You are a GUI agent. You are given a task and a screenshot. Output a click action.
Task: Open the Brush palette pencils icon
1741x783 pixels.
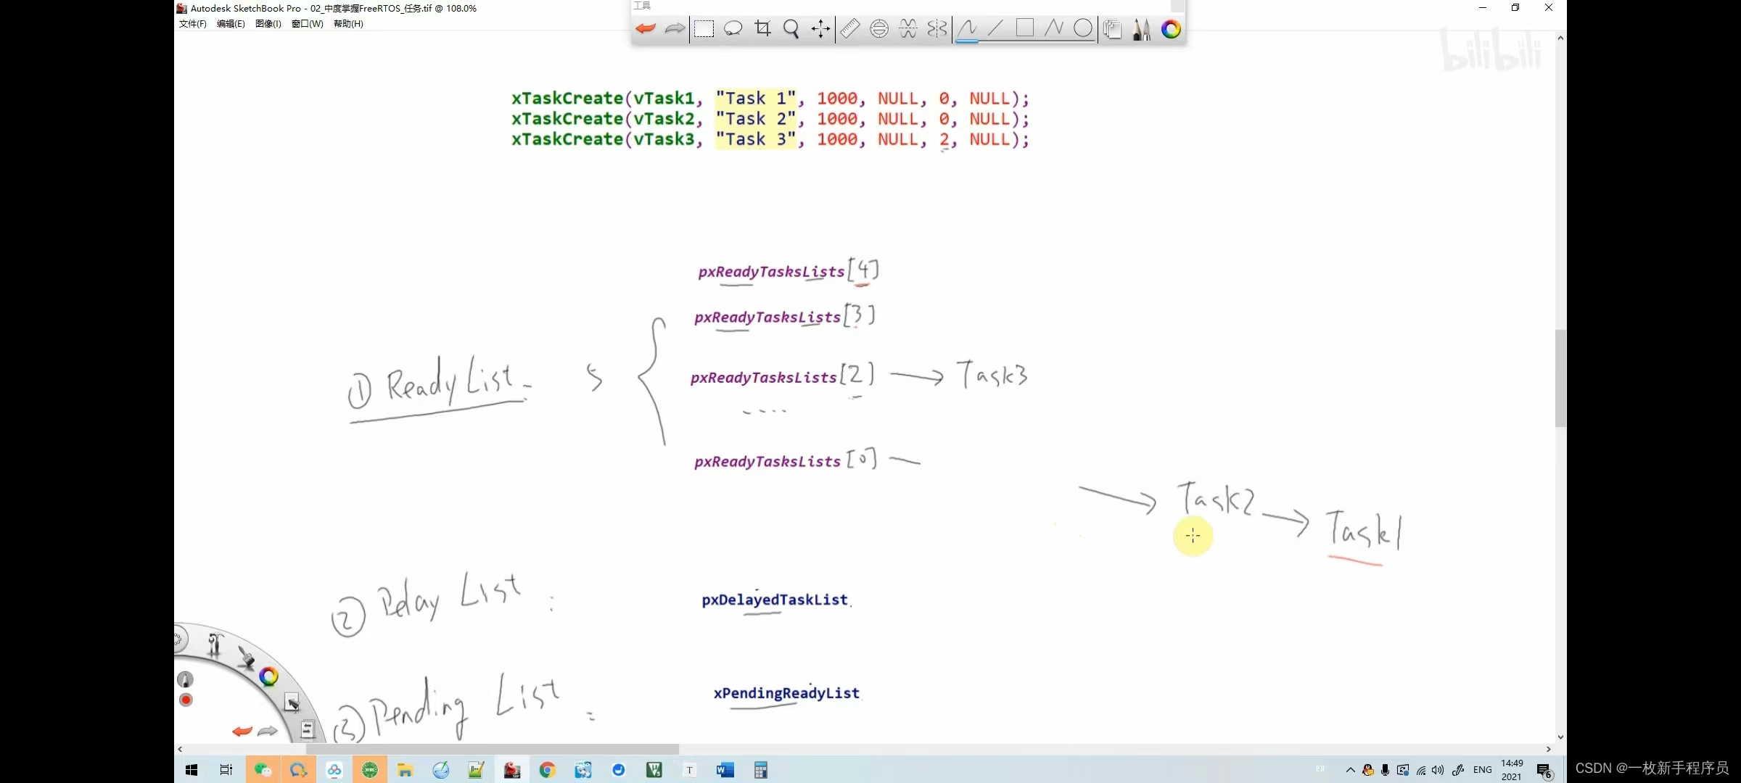[x=1142, y=29]
